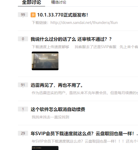
Task: Click the 0 reply count badge
Action: [23, 39]
